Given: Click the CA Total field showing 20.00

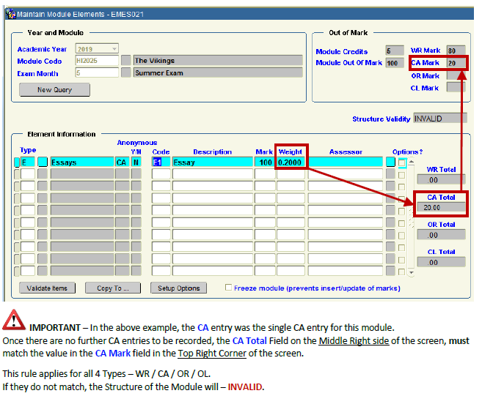Looking at the screenshot, I should tap(439, 208).
